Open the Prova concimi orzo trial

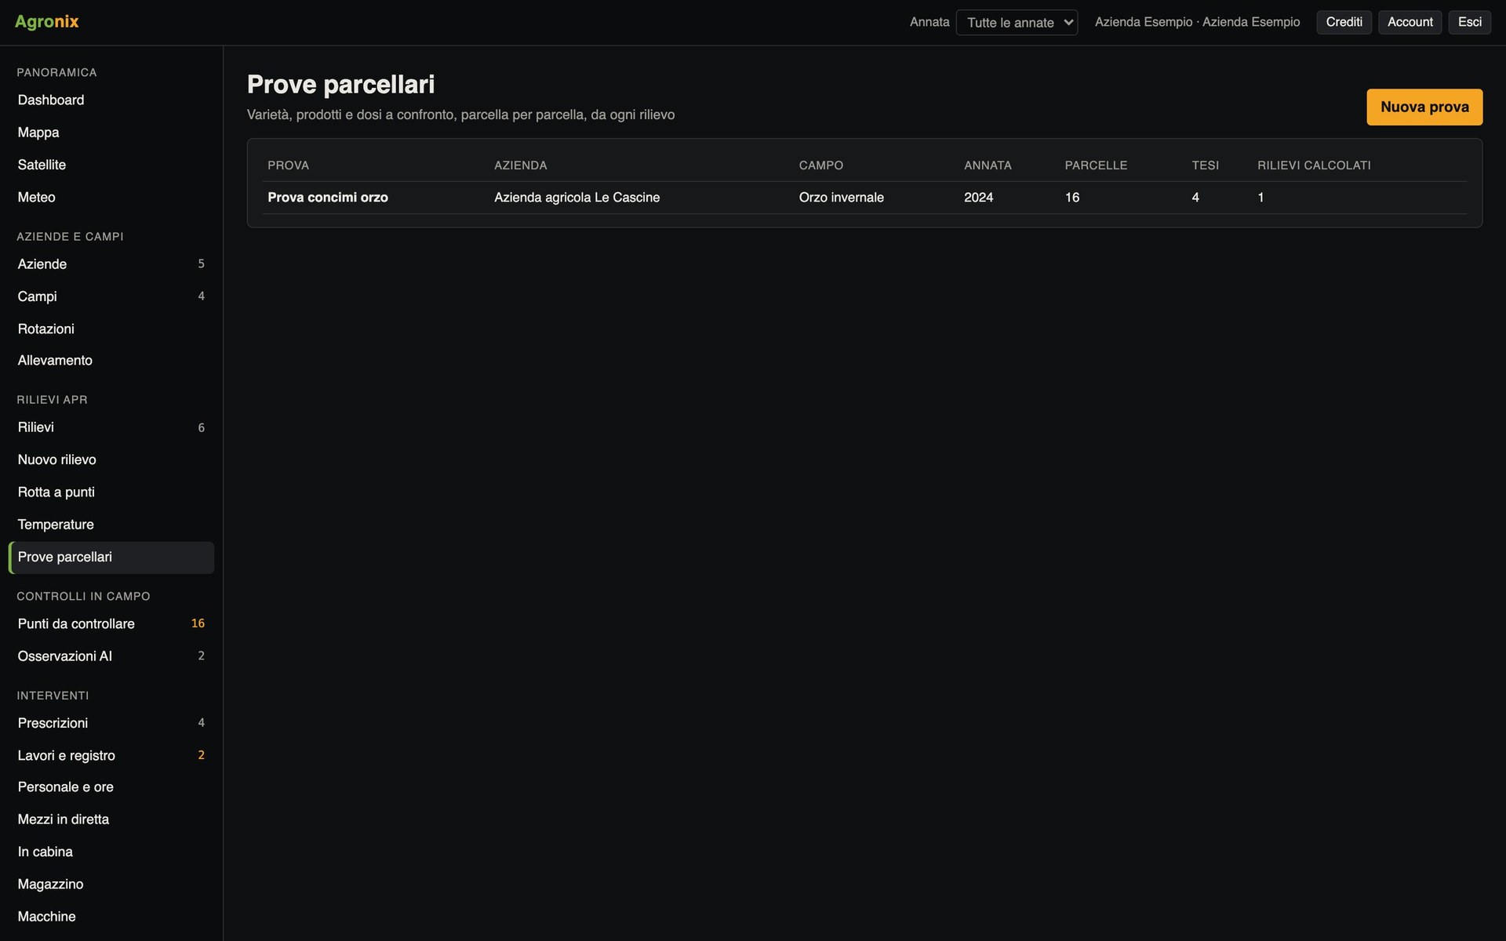[328, 198]
